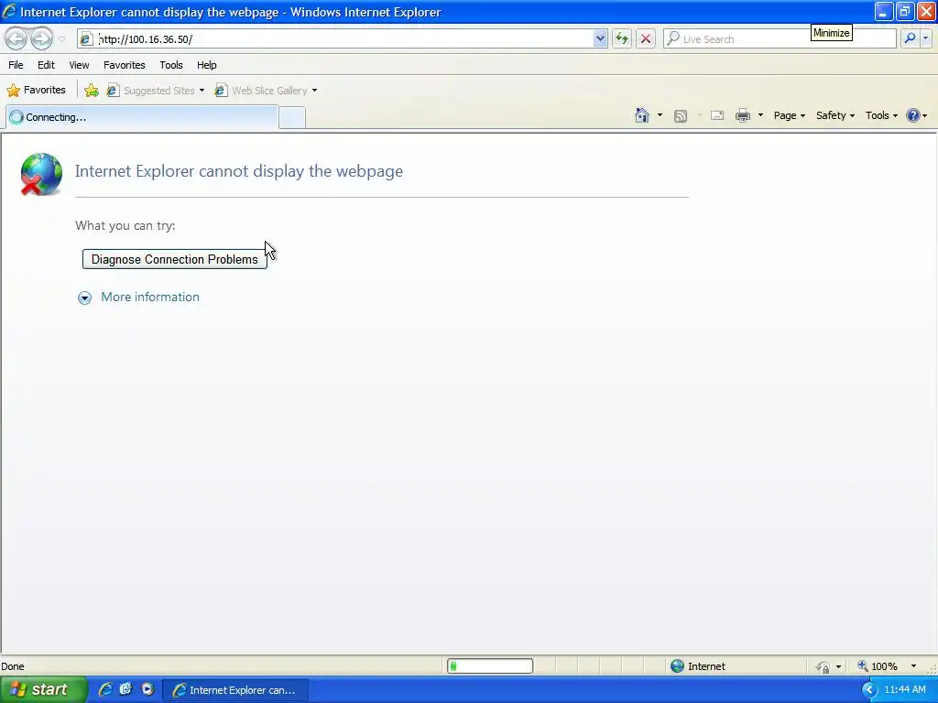Open the Page command menu
Image resolution: width=938 pixels, height=703 pixels.
coord(789,115)
